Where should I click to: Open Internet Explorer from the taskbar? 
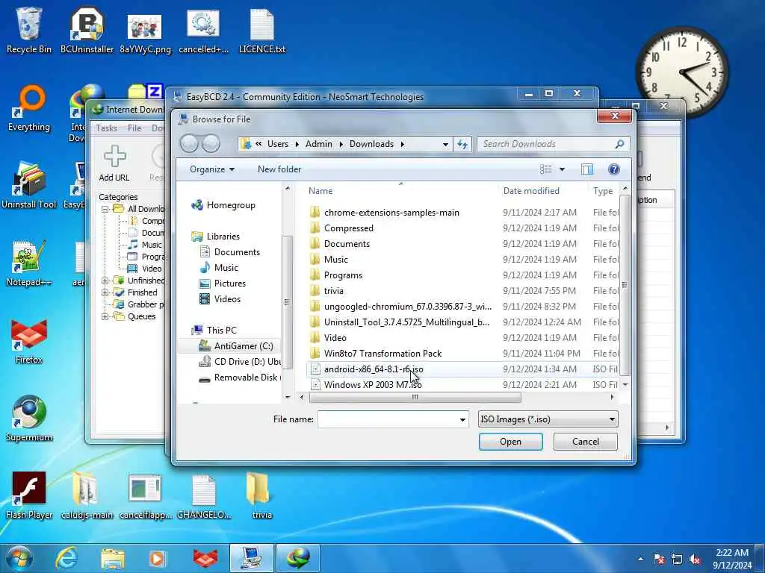click(66, 558)
